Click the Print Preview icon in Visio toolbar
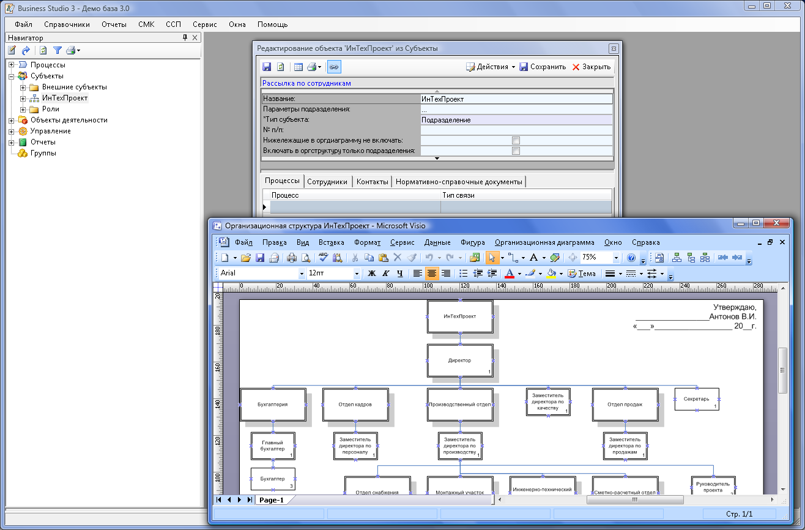Screen dimensions: 805x530 305,258
